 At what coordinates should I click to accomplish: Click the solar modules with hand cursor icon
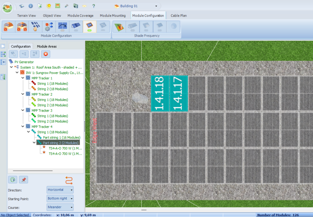(35, 27)
